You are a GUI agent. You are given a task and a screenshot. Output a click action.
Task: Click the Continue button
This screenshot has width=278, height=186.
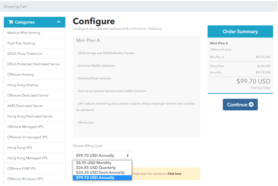[240, 105]
